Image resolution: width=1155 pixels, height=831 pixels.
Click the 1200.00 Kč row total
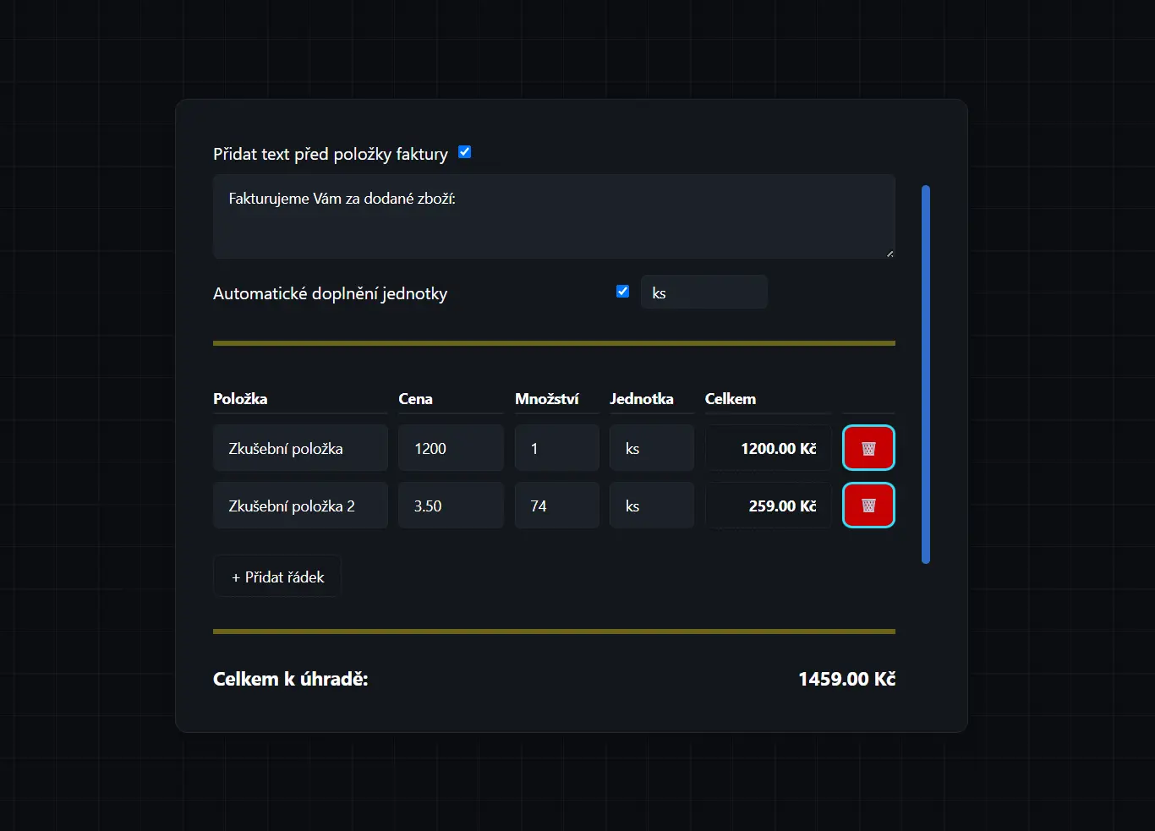pos(769,448)
